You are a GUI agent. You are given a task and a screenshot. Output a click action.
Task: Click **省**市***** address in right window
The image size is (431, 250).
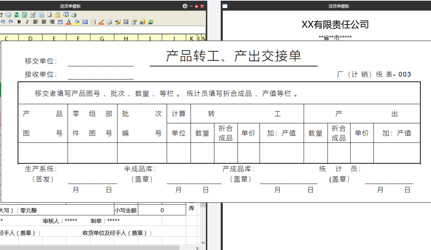point(335,37)
